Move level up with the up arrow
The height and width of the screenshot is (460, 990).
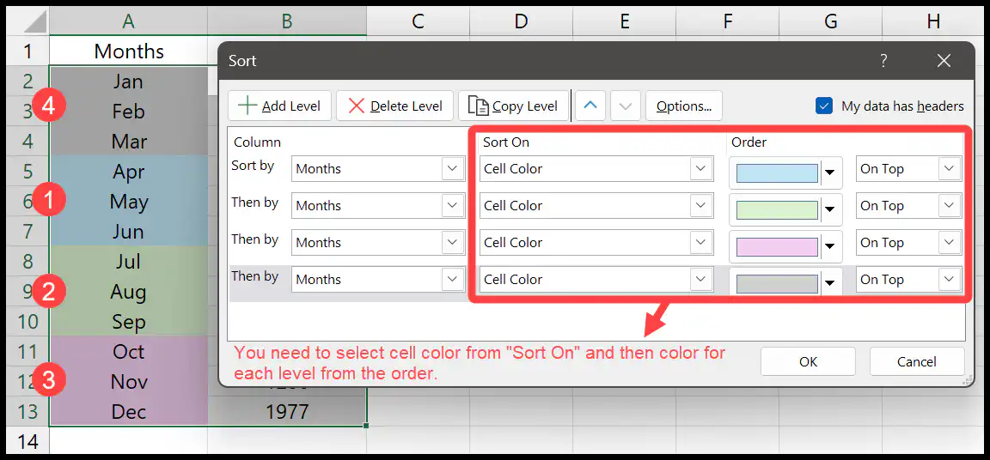(x=590, y=106)
